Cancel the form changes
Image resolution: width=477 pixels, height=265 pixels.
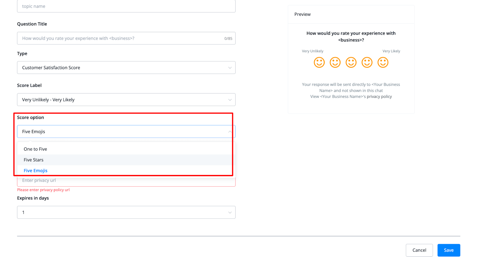[x=419, y=250]
